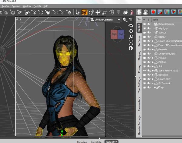Hide the backLP light

tap(144, 37)
